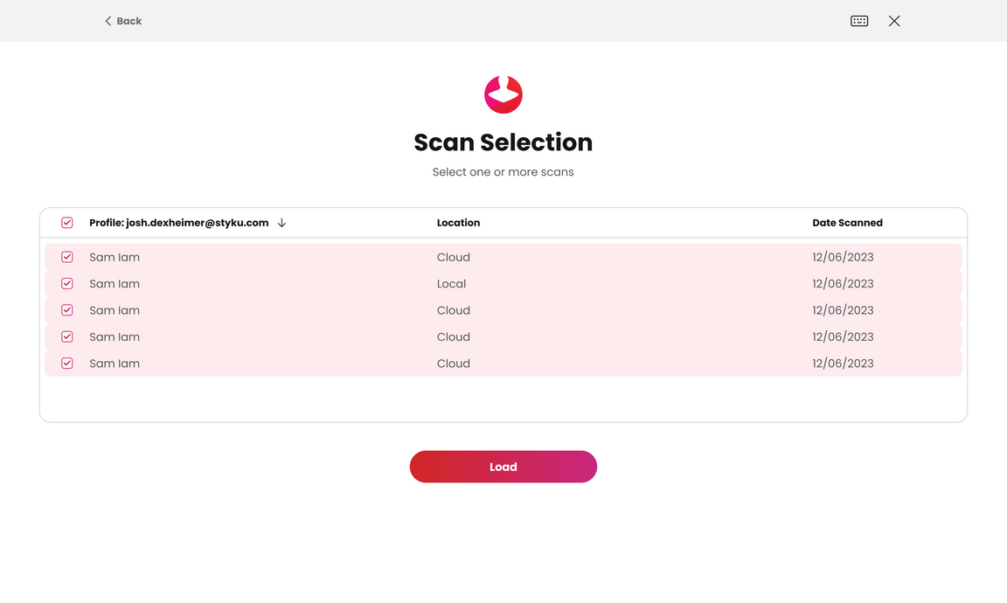Click the on-screen keyboard icon

tap(859, 21)
